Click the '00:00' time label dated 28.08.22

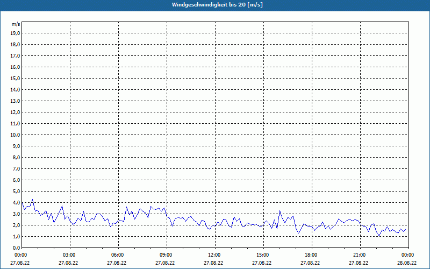coord(407,255)
